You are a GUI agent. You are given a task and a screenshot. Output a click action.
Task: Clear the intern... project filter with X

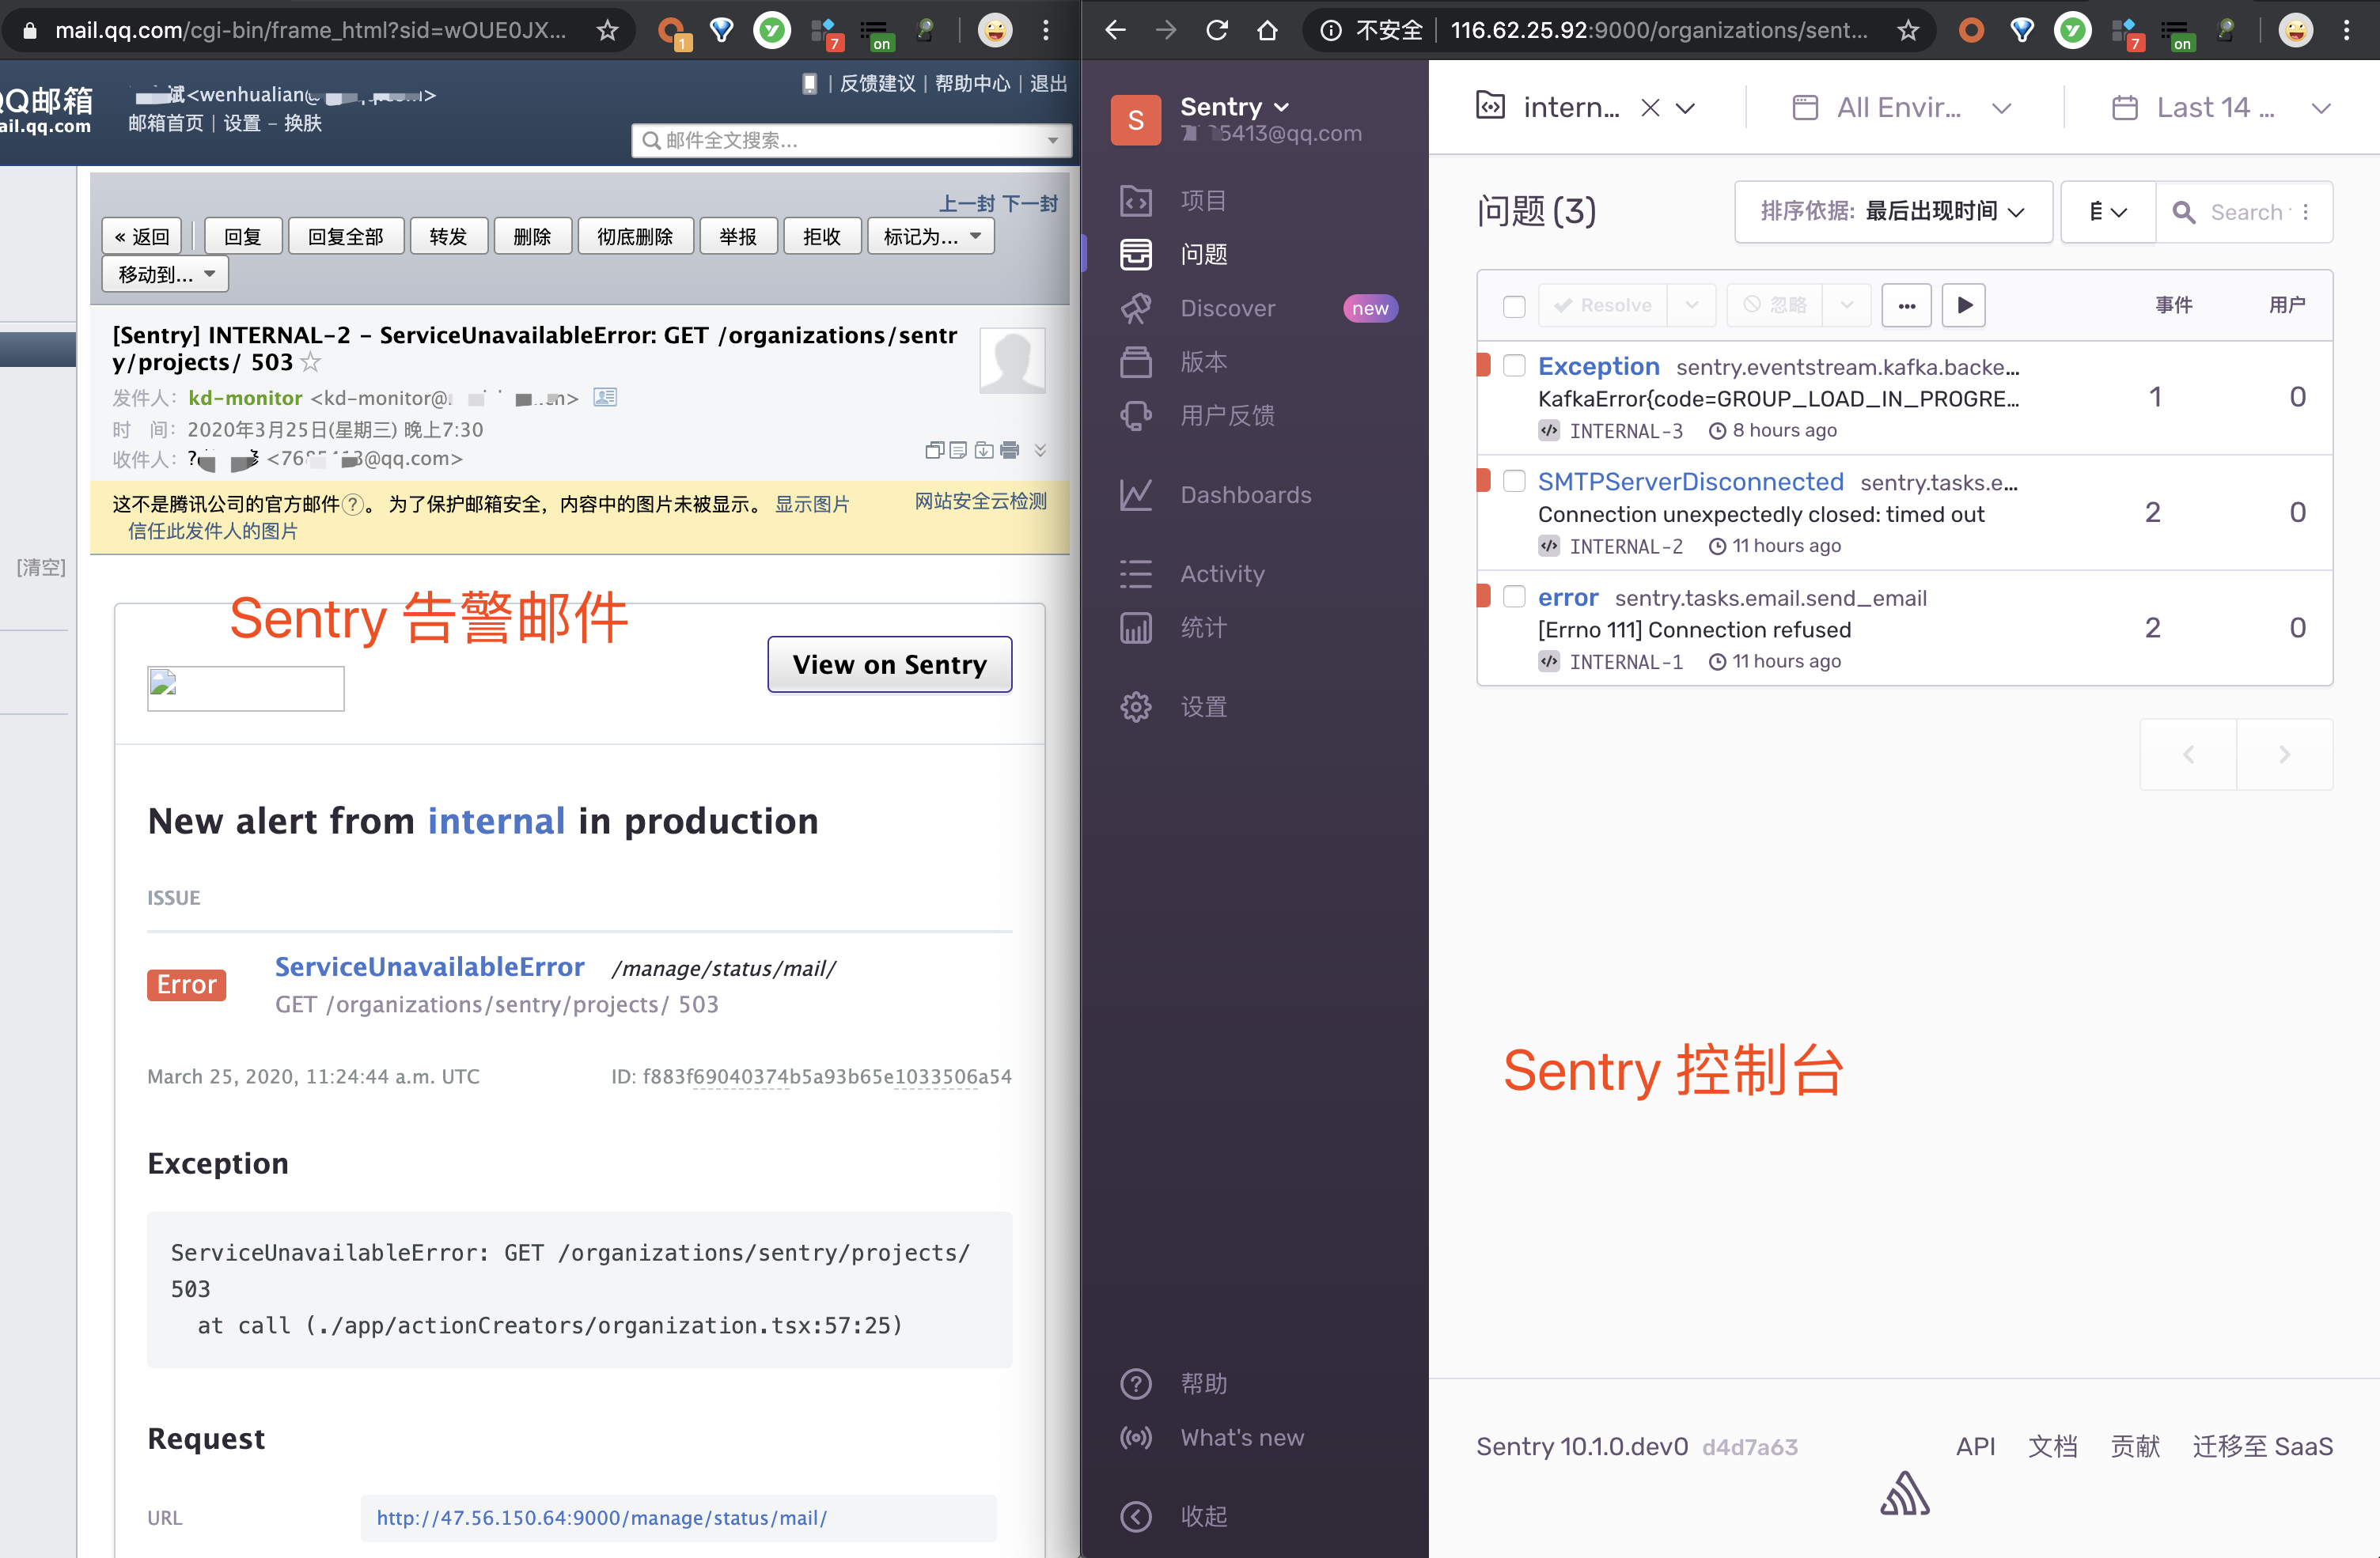[x=1649, y=108]
